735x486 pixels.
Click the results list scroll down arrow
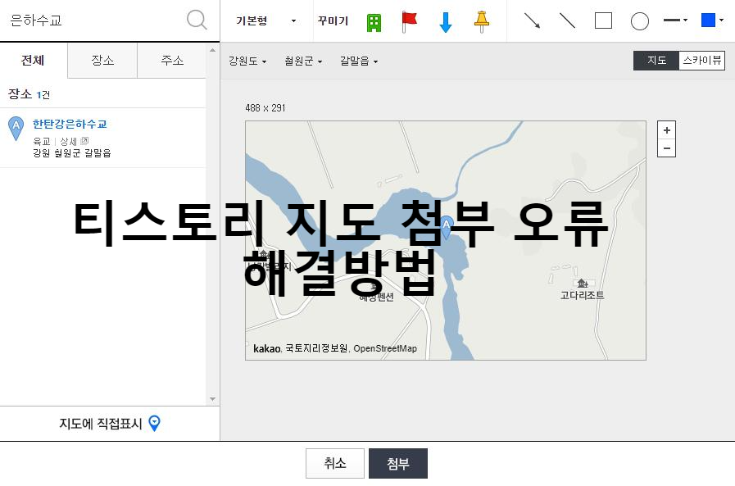click(x=212, y=399)
